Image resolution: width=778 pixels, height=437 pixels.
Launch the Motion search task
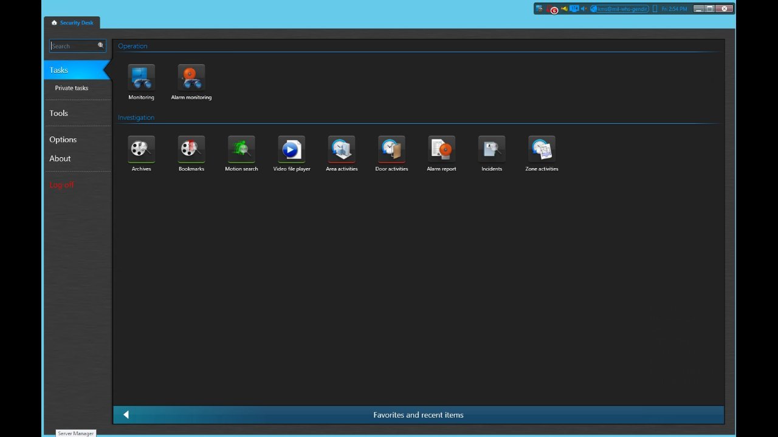[x=241, y=149]
